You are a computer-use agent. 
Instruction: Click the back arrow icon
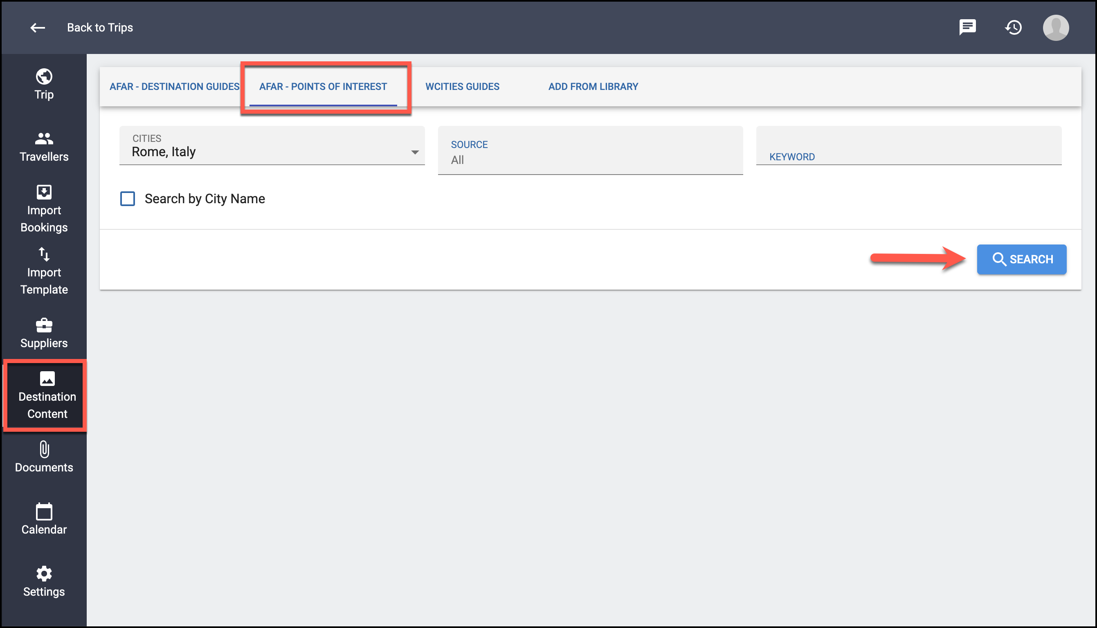click(38, 28)
